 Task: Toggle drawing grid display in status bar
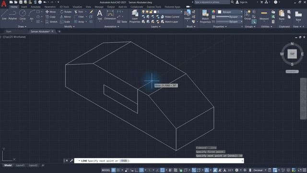(x=113, y=170)
